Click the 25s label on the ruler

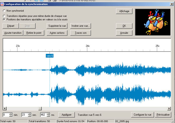point(157,46)
